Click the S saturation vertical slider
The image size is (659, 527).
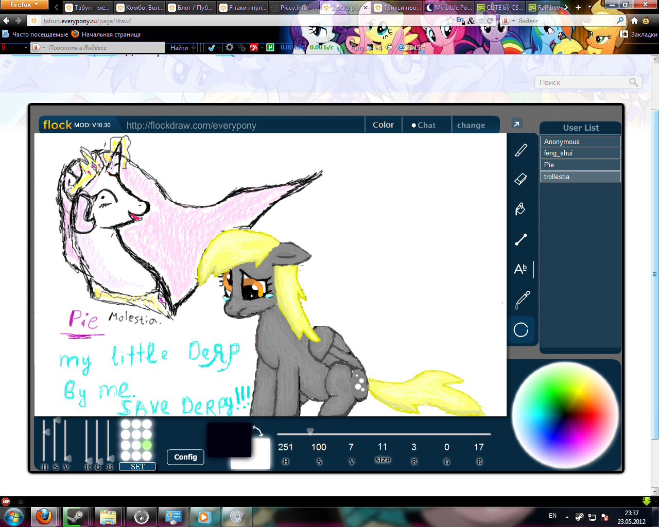click(x=56, y=442)
